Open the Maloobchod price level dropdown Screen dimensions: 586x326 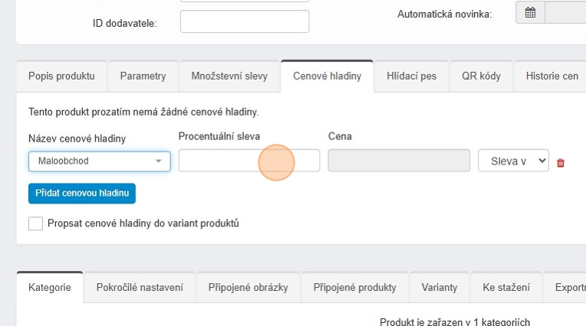(100, 161)
